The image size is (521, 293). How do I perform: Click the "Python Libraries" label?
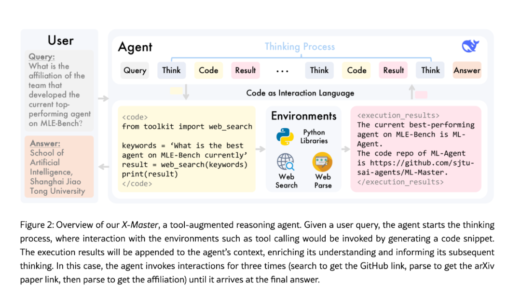point(314,136)
